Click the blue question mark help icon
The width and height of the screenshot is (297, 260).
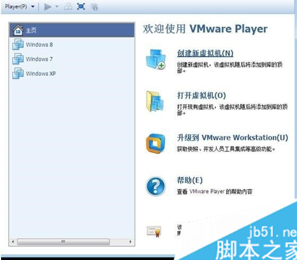click(x=156, y=186)
